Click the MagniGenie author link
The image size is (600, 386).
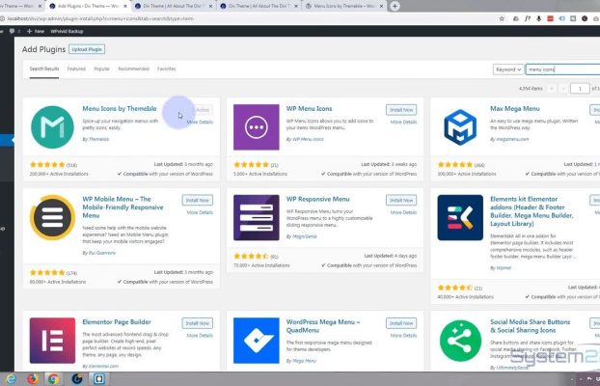[305, 236]
